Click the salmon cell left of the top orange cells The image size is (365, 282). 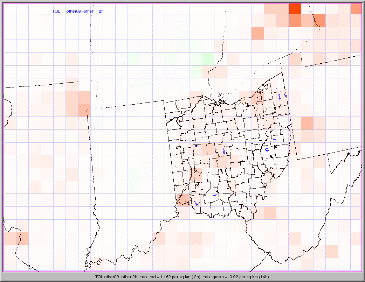coord(257,34)
